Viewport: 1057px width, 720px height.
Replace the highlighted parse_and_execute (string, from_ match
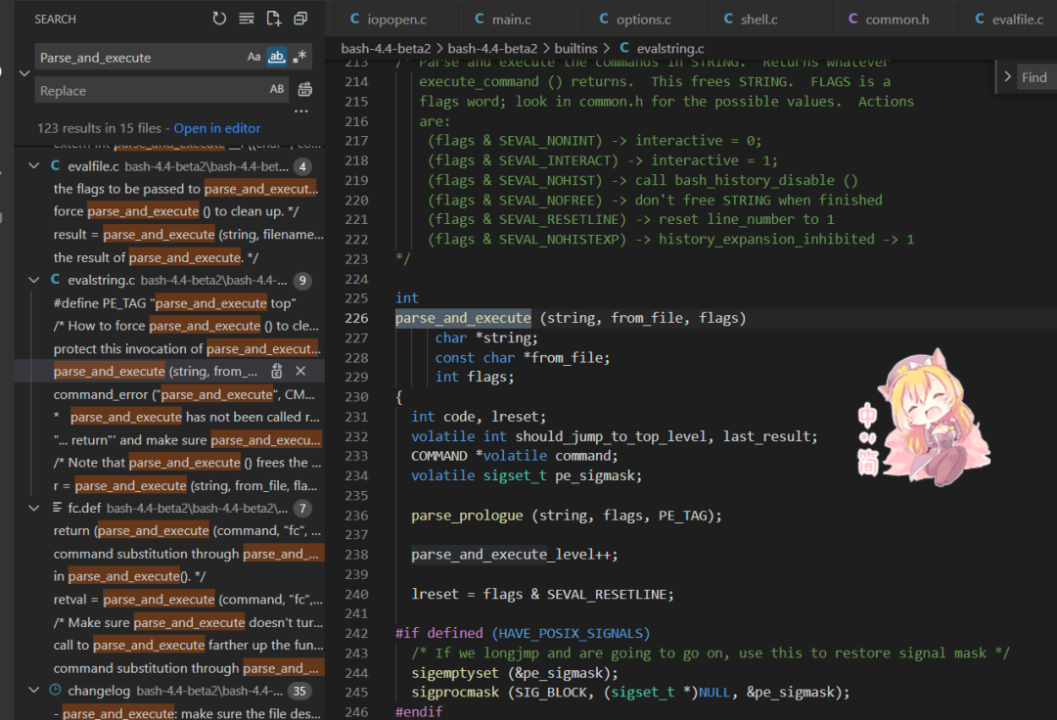[x=277, y=371]
